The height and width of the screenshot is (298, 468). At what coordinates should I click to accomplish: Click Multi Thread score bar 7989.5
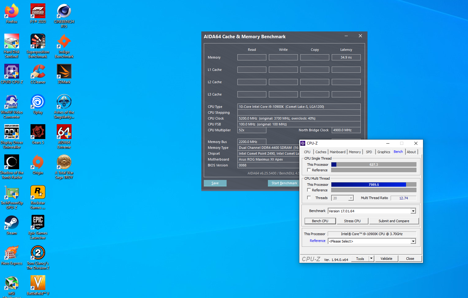374,185
